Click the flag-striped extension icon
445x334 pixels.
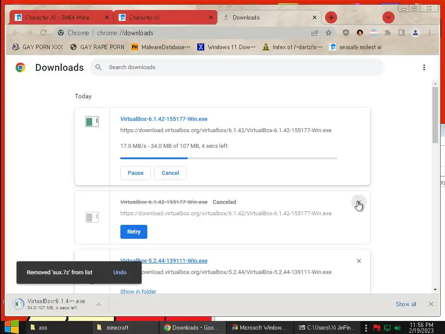point(374,33)
